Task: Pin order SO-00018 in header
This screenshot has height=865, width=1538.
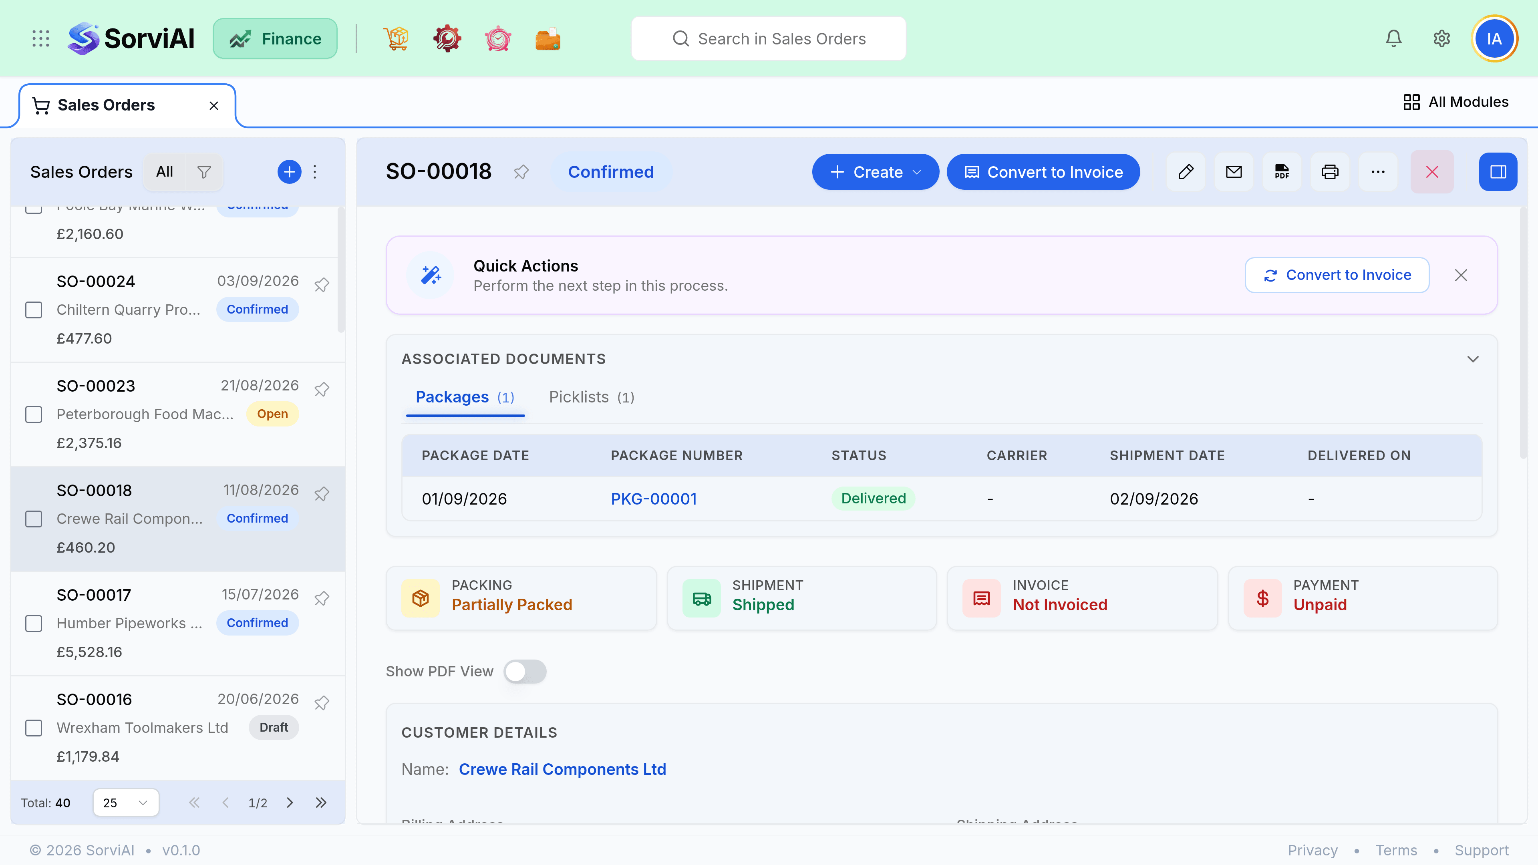Action: click(521, 172)
